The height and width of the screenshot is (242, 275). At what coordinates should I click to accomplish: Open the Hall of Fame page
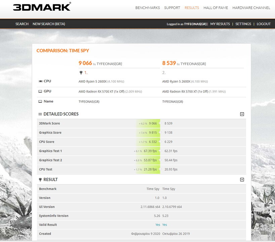[216, 8]
